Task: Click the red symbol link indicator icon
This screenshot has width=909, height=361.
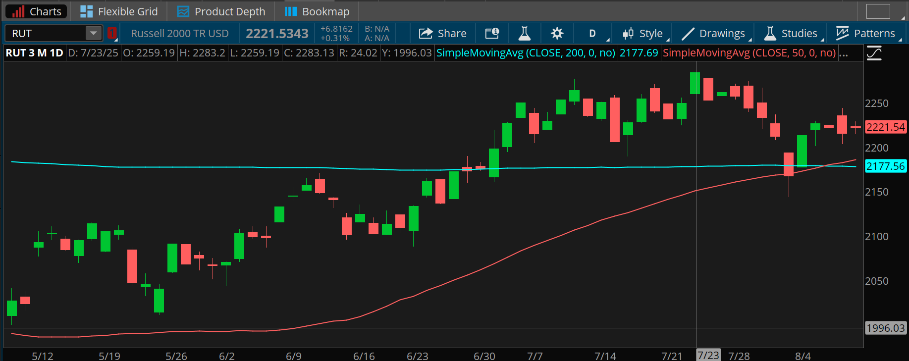Action: (x=112, y=33)
